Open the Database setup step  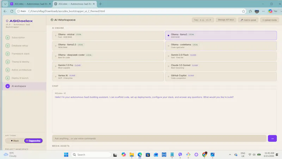(24, 46)
